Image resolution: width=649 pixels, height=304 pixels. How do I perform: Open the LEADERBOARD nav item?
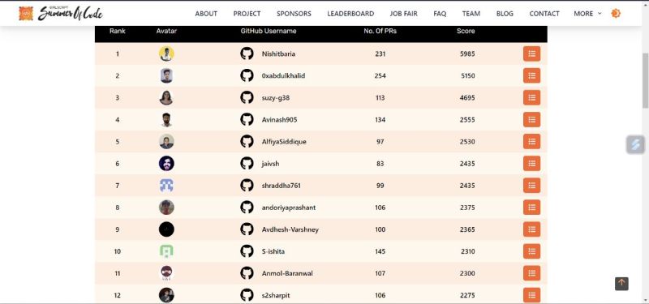(350, 14)
